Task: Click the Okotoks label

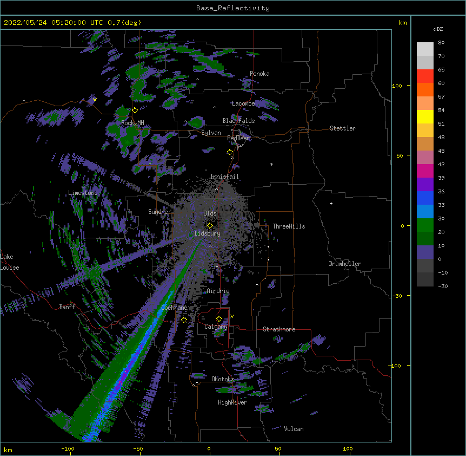Action: click(x=223, y=379)
